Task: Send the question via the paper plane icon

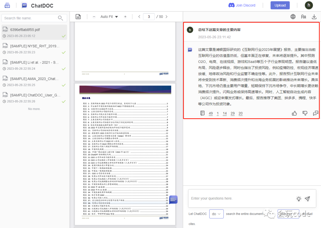Action: point(308,199)
